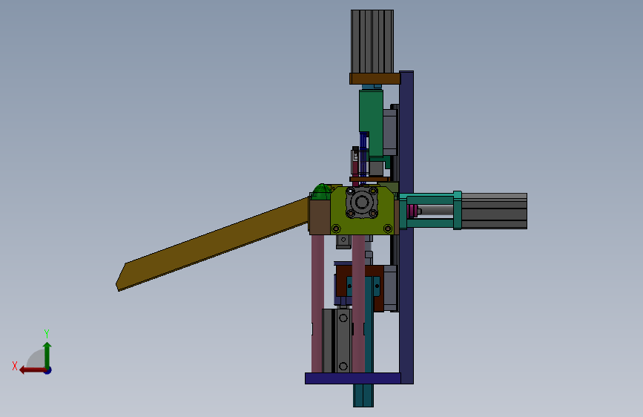The width and height of the screenshot is (643, 417).
Task: Click the red X axis arrow on triad
Action: coord(32,370)
